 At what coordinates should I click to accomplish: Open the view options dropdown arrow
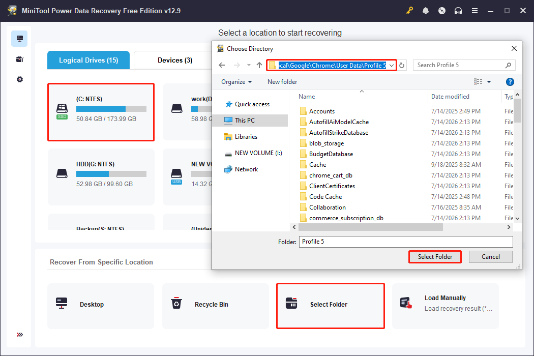(489, 82)
